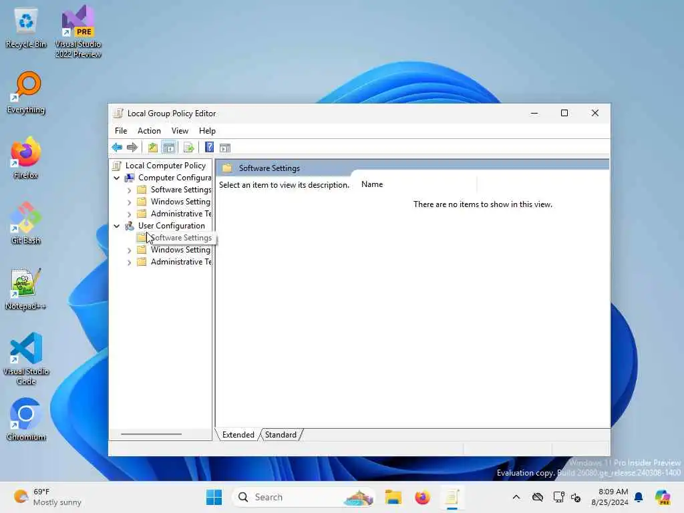Select Computer Configuration in the tree
The height and width of the screenshot is (513, 684).
pyautogui.click(x=174, y=178)
